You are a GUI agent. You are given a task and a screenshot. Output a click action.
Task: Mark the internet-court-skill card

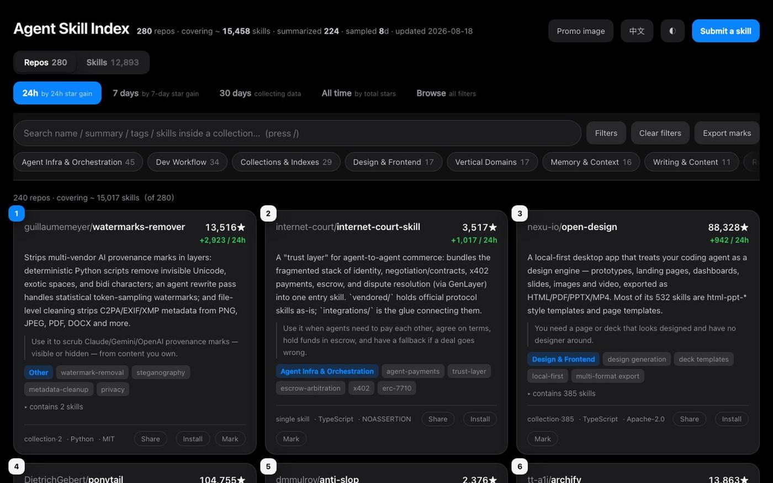pos(291,439)
